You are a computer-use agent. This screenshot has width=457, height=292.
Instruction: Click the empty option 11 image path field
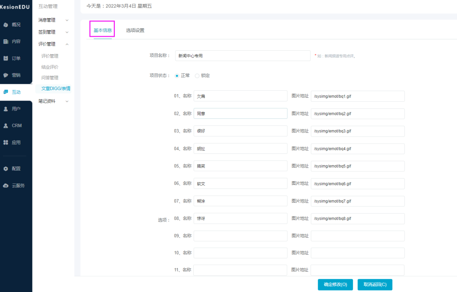(x=358, y=270)
